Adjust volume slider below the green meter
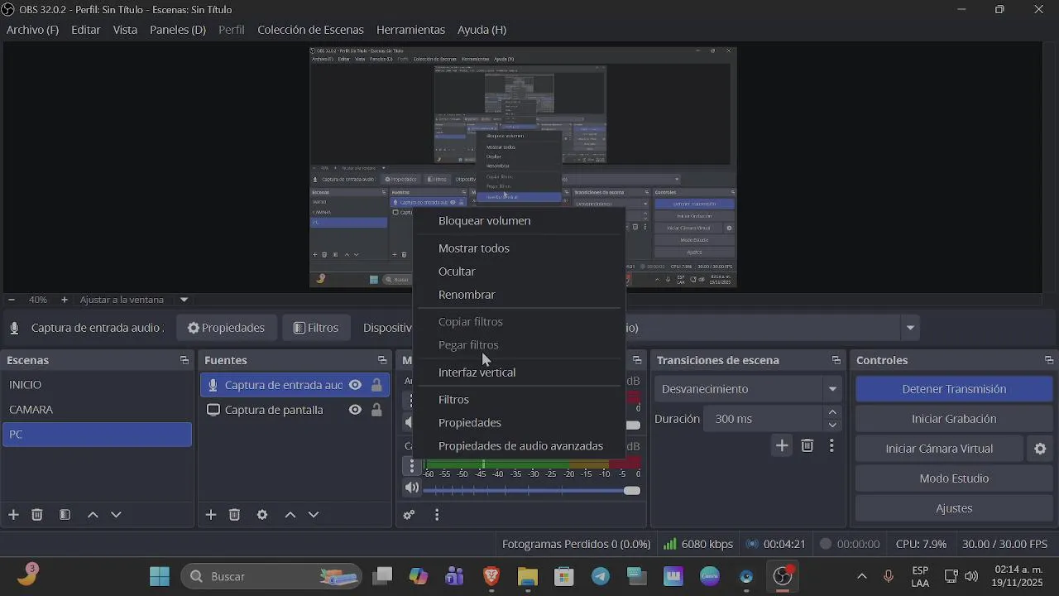 pos(532,491)
